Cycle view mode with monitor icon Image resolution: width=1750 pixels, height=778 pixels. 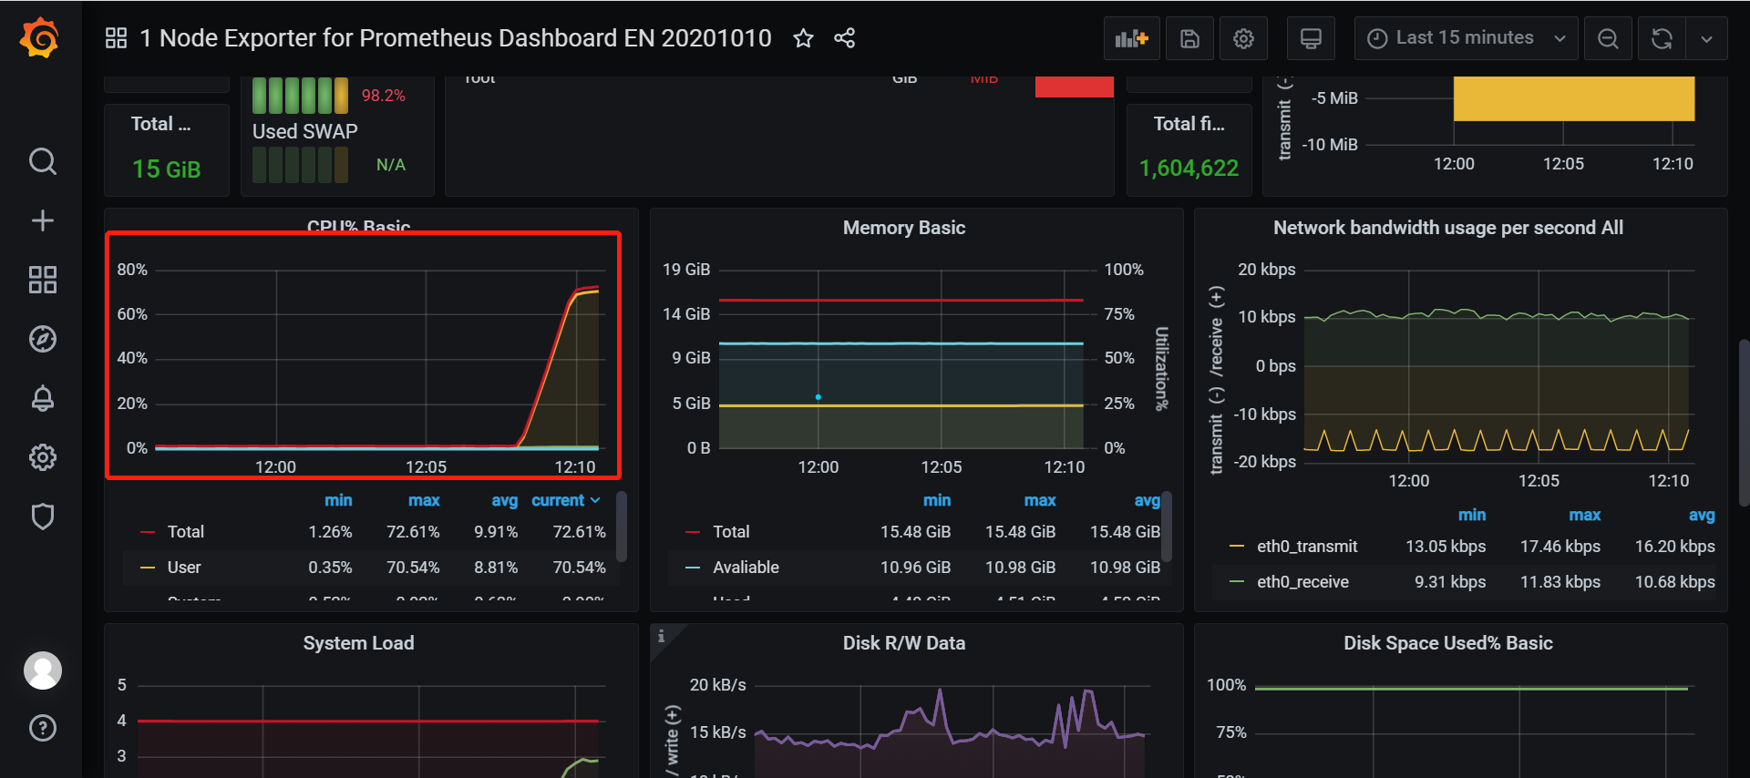(x=1311, y=38)
